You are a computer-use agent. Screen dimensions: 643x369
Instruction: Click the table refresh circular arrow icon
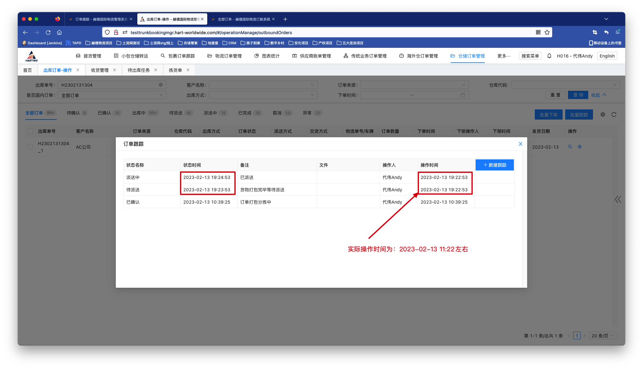[614, 114]
